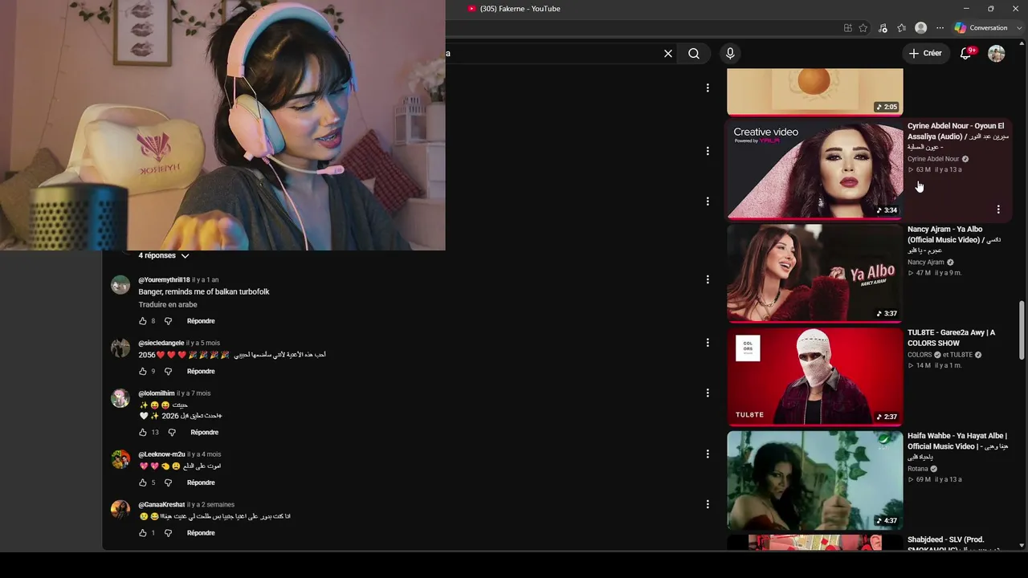1028x578 pixels.
Task: Open options menu for @GanaaKreshat's comment
Action: pyautogui.click(x=708, y=505)
